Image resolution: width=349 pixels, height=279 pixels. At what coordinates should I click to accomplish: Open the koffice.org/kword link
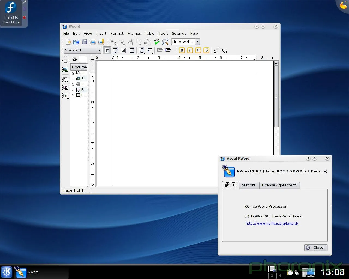[x=272, y=223]
